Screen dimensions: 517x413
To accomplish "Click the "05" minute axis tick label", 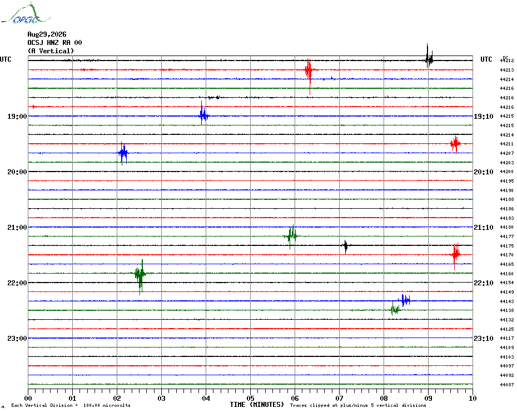I will (x=250, y=398).
